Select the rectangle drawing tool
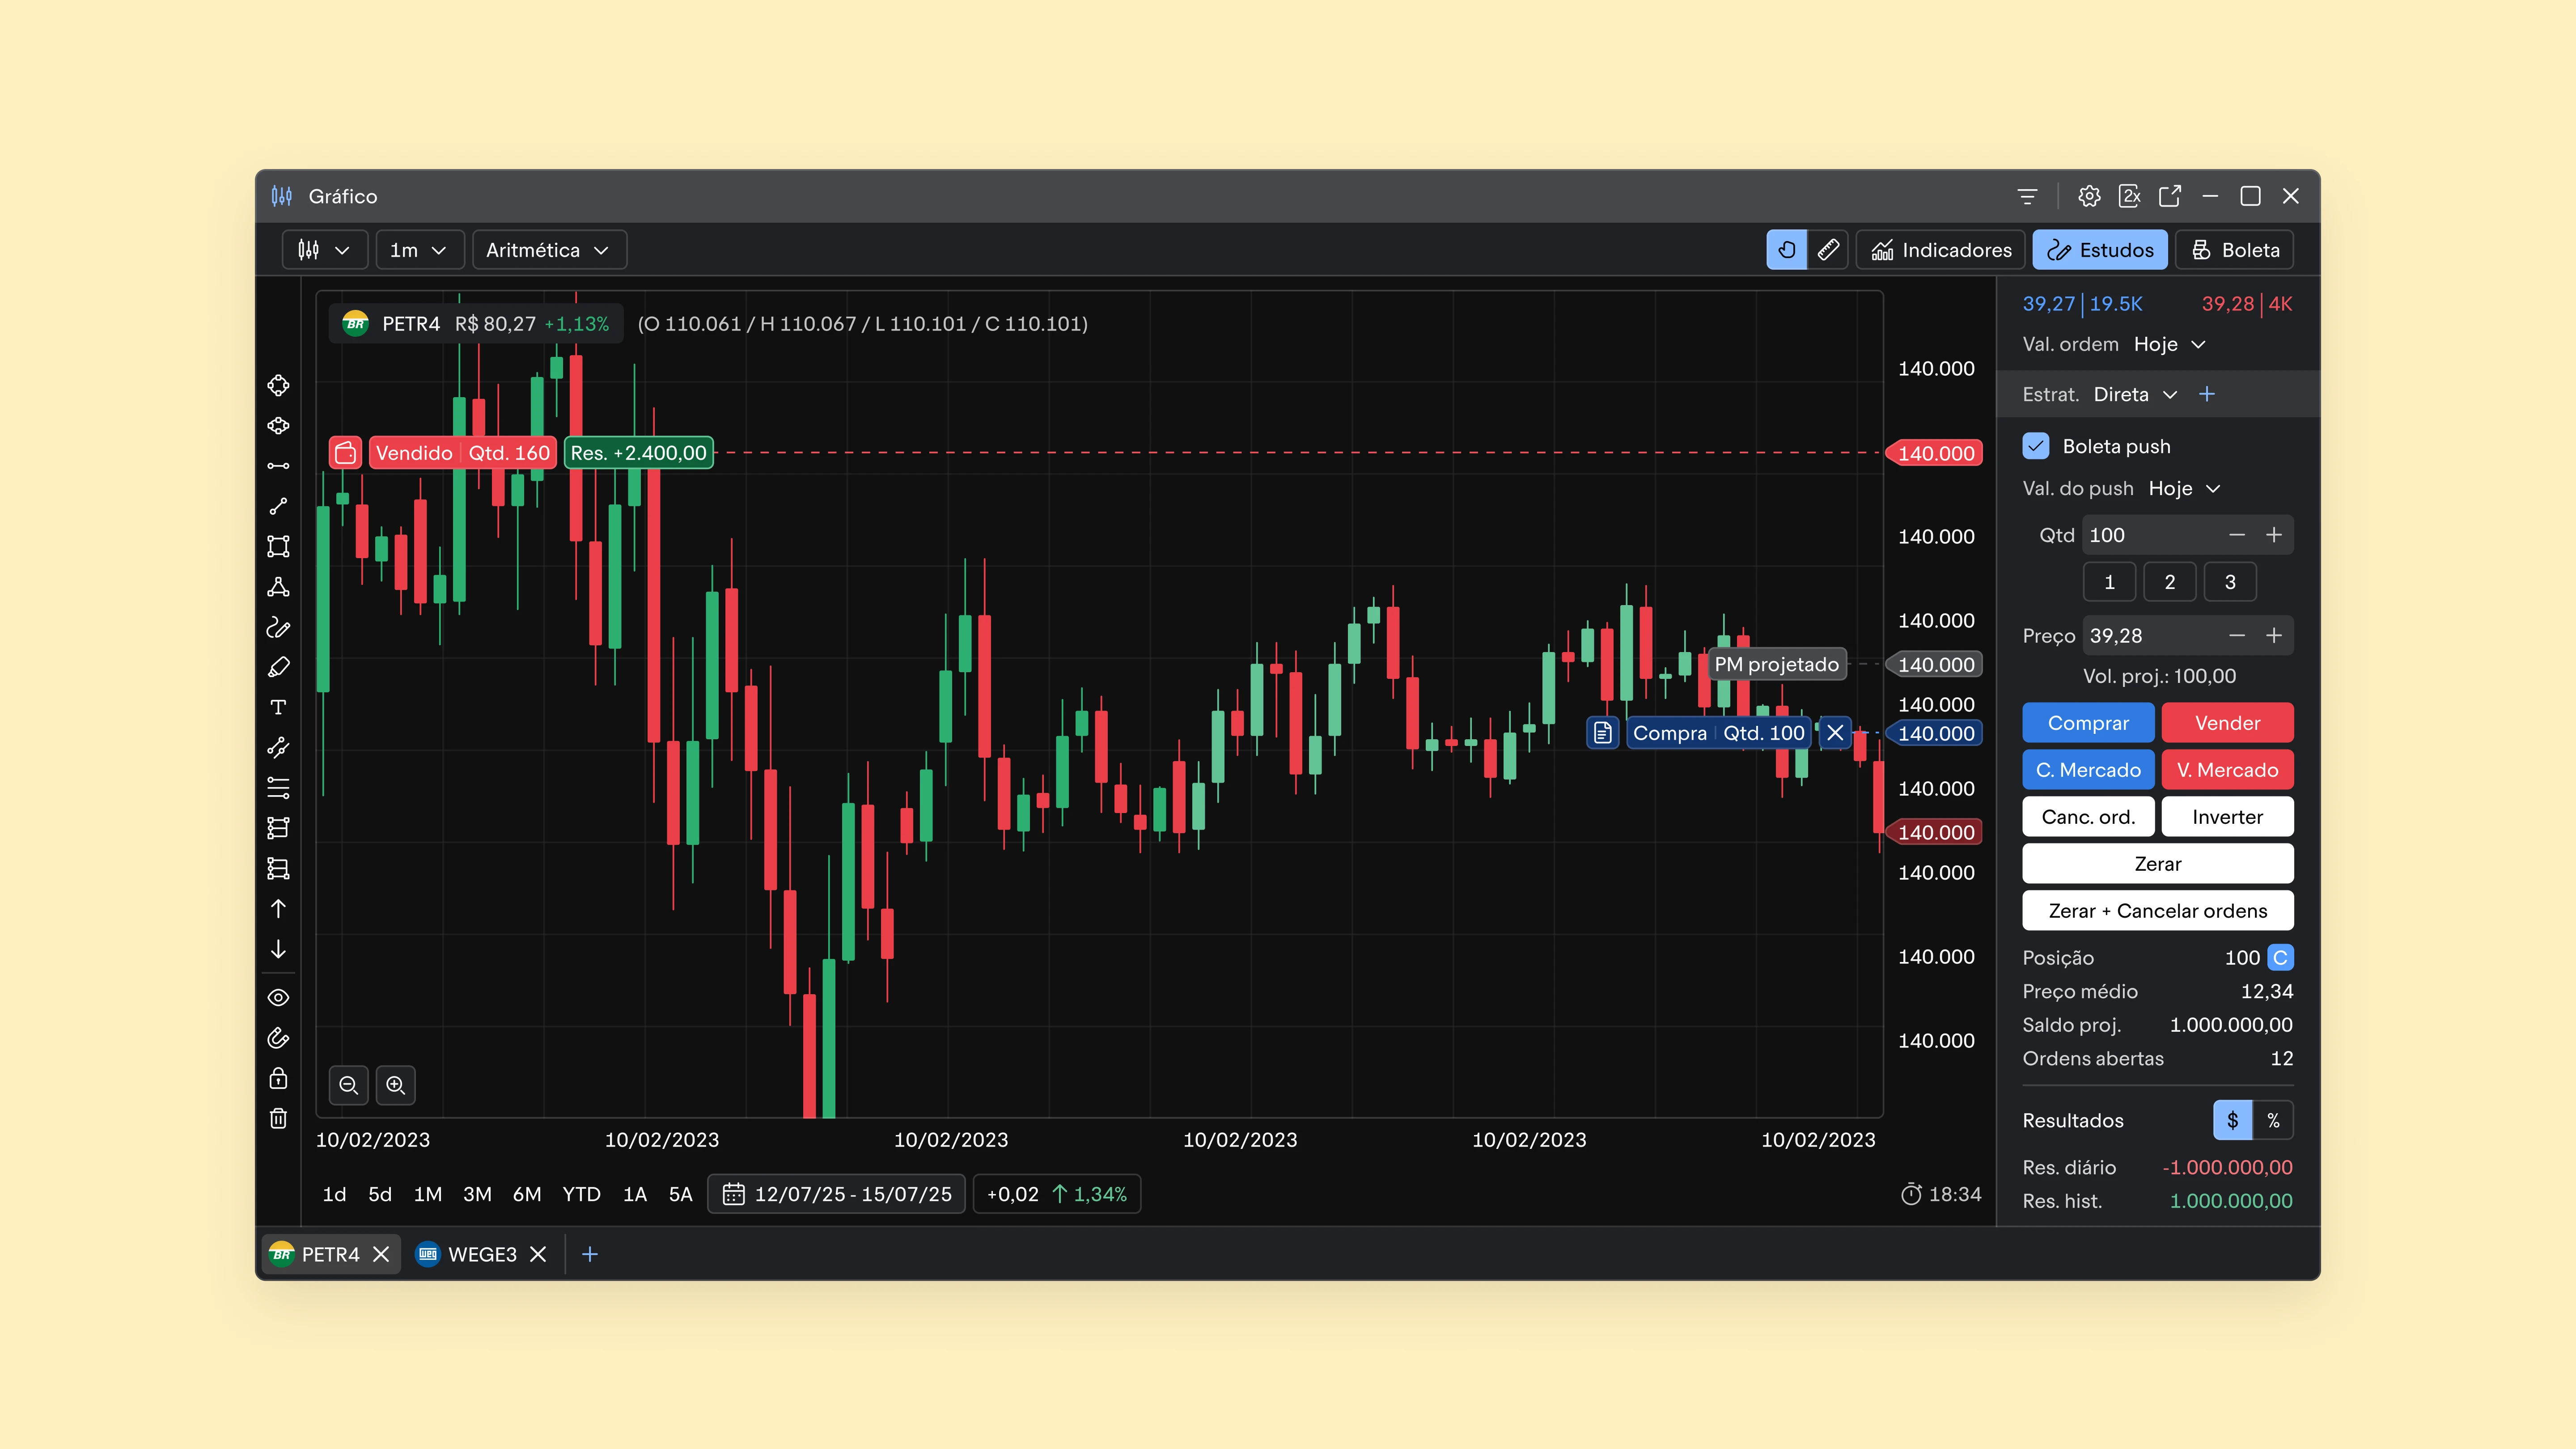This screenshot has height=1449, width=2576. (x=278, y=546)
